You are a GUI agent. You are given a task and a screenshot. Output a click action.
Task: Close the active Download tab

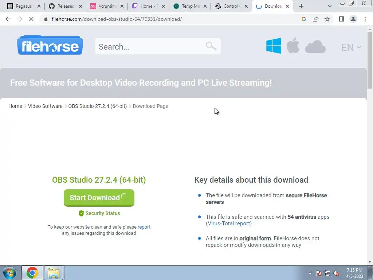coord(287,6)
